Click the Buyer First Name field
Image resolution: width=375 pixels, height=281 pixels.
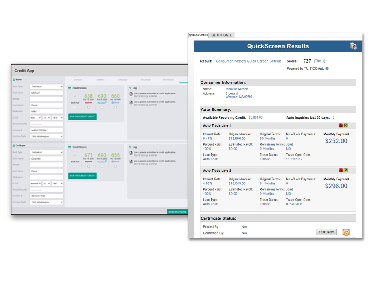pyautogui.click(x=47, y=93)
